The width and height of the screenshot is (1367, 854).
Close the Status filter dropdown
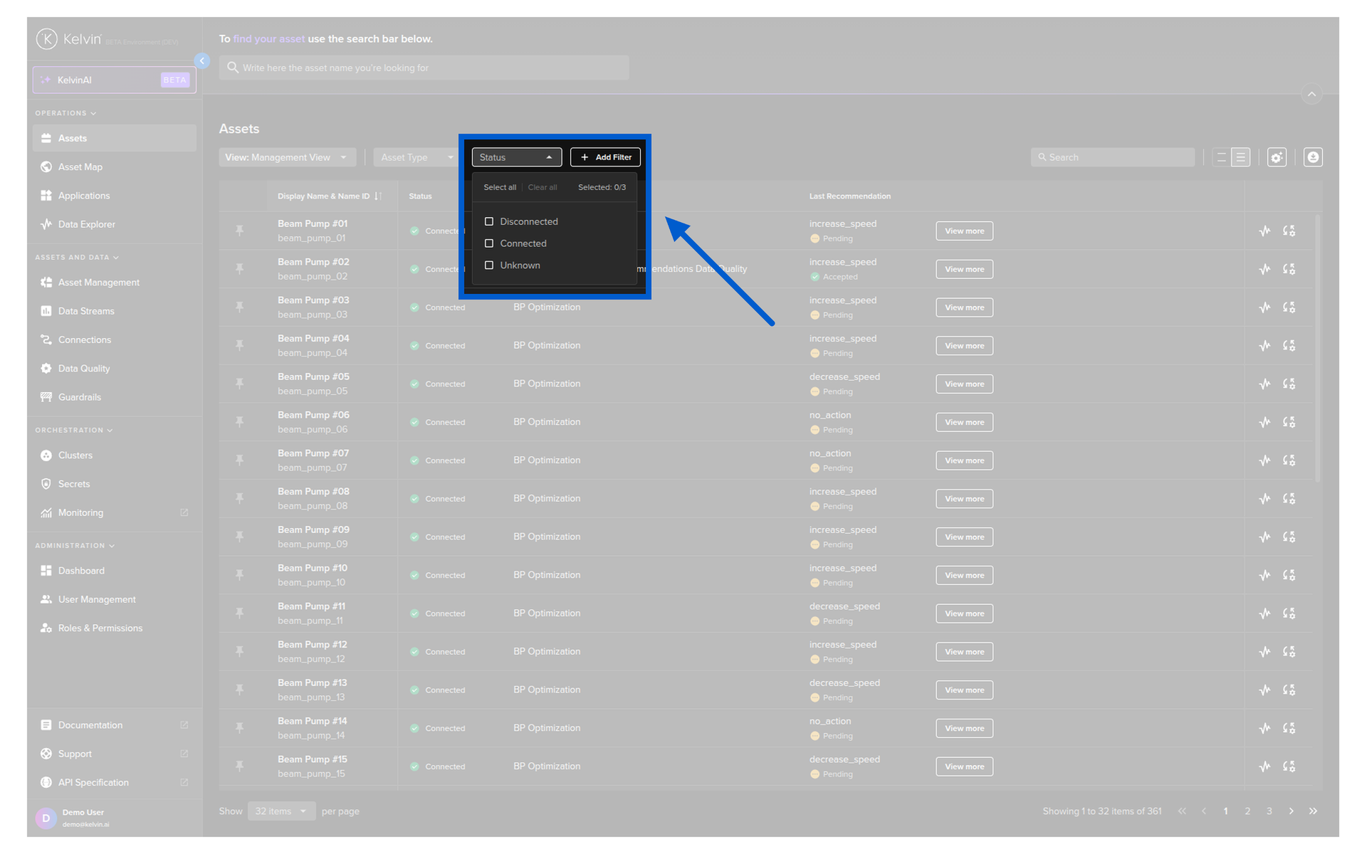(x=516, y=157)
